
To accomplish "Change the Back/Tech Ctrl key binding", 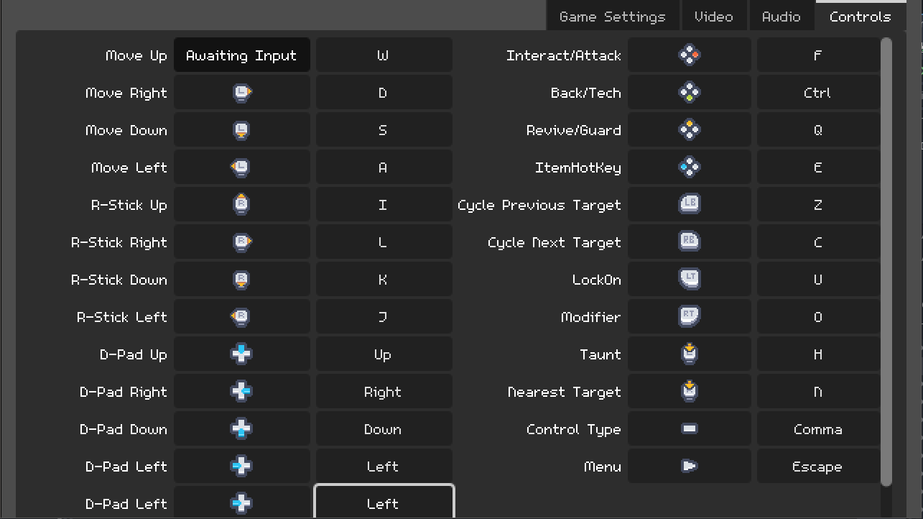I will [817, 93].
